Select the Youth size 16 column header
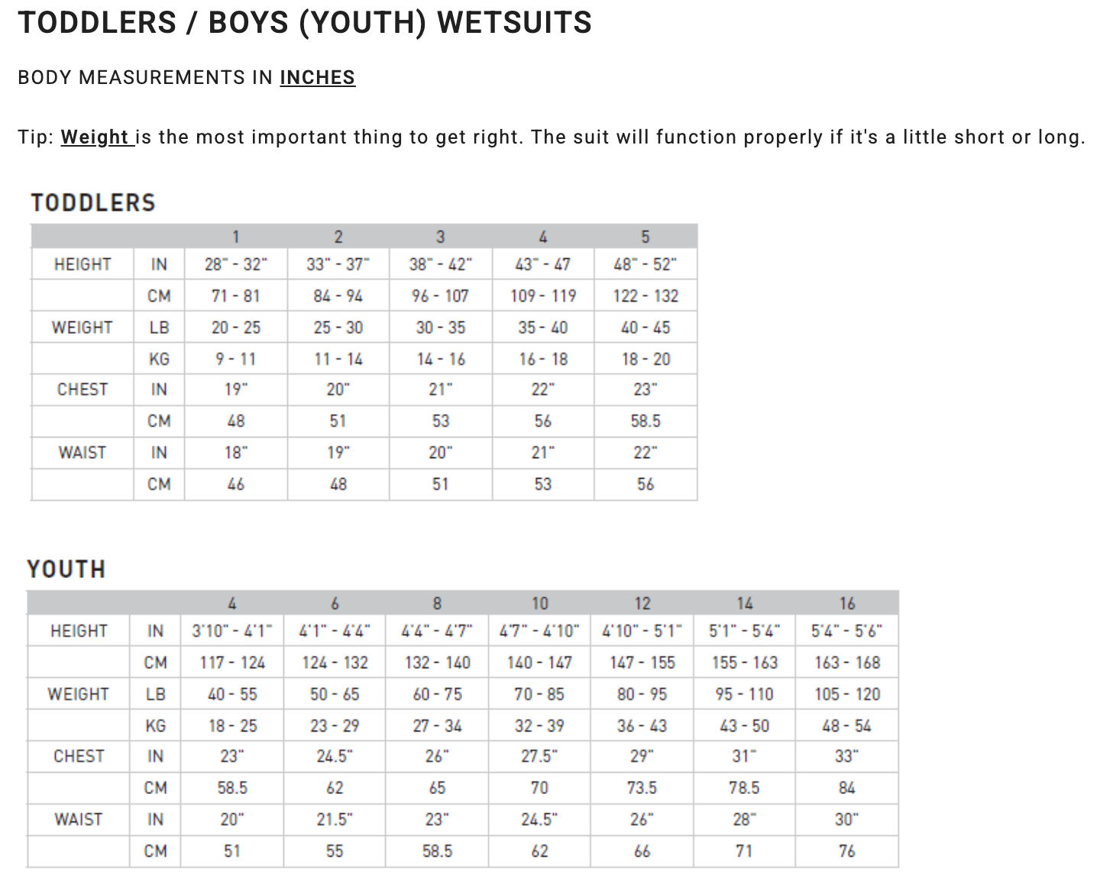This screenshot has height=875, width=1100. pyautogui.click(x=847, y=603)
